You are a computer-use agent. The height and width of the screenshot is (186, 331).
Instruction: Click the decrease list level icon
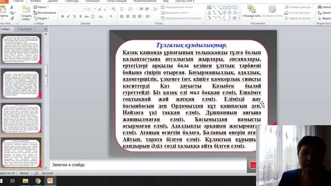click(141, 9)
